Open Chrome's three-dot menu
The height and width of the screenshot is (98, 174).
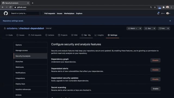pos(171,7)
